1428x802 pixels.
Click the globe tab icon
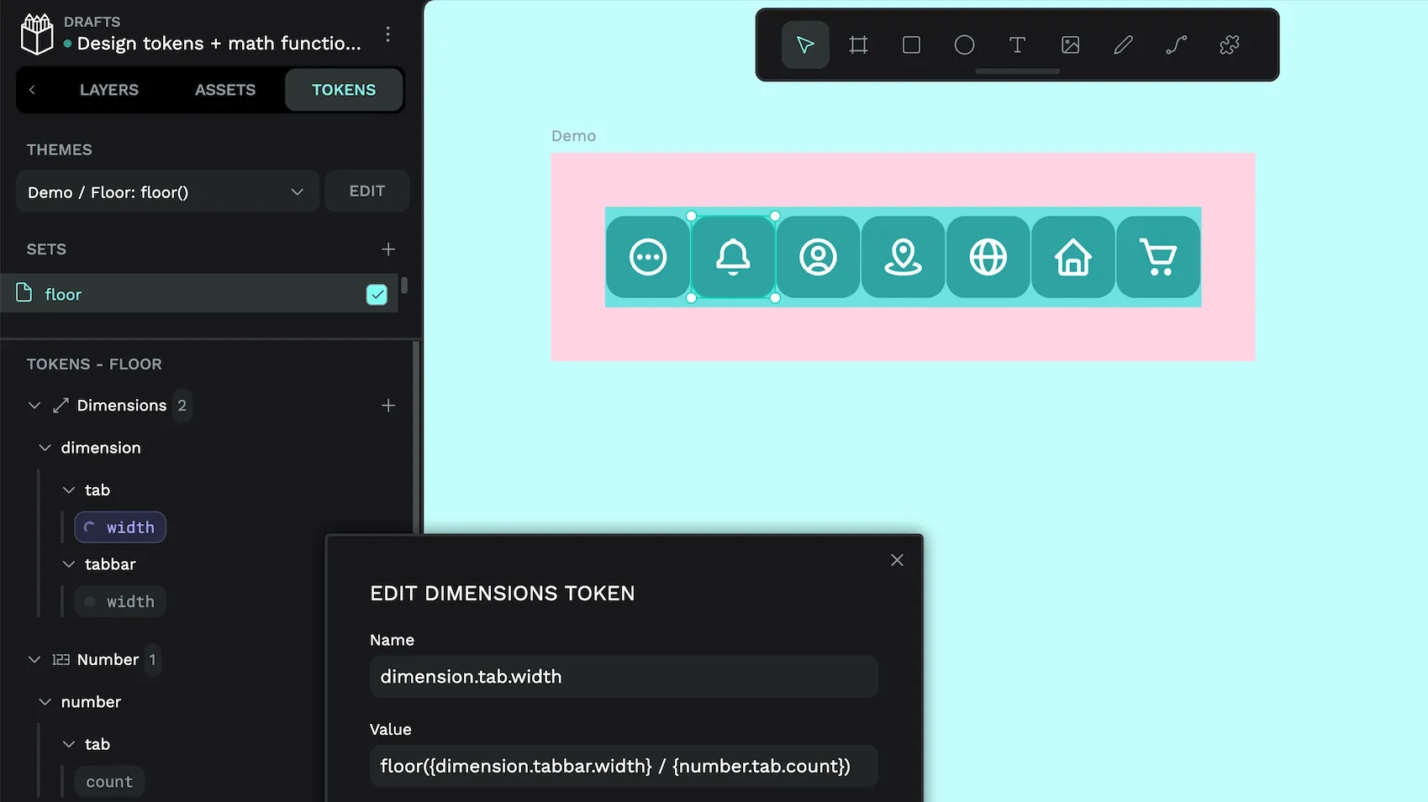tap(988, 257)
